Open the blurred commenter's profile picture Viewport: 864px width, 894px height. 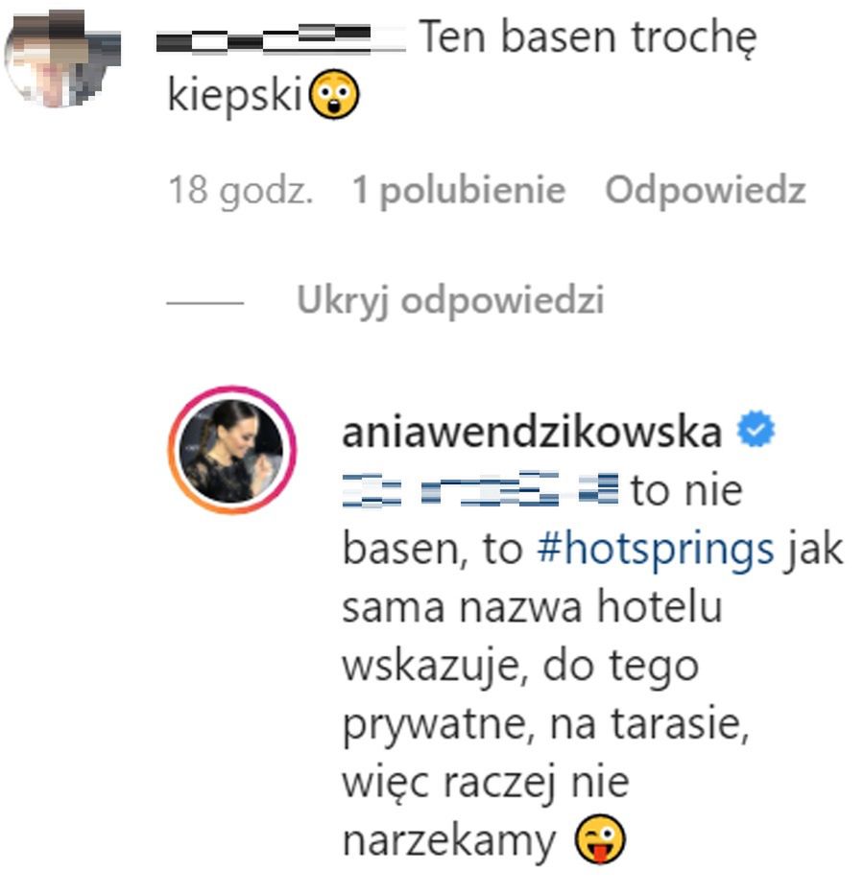pos(62,59)
